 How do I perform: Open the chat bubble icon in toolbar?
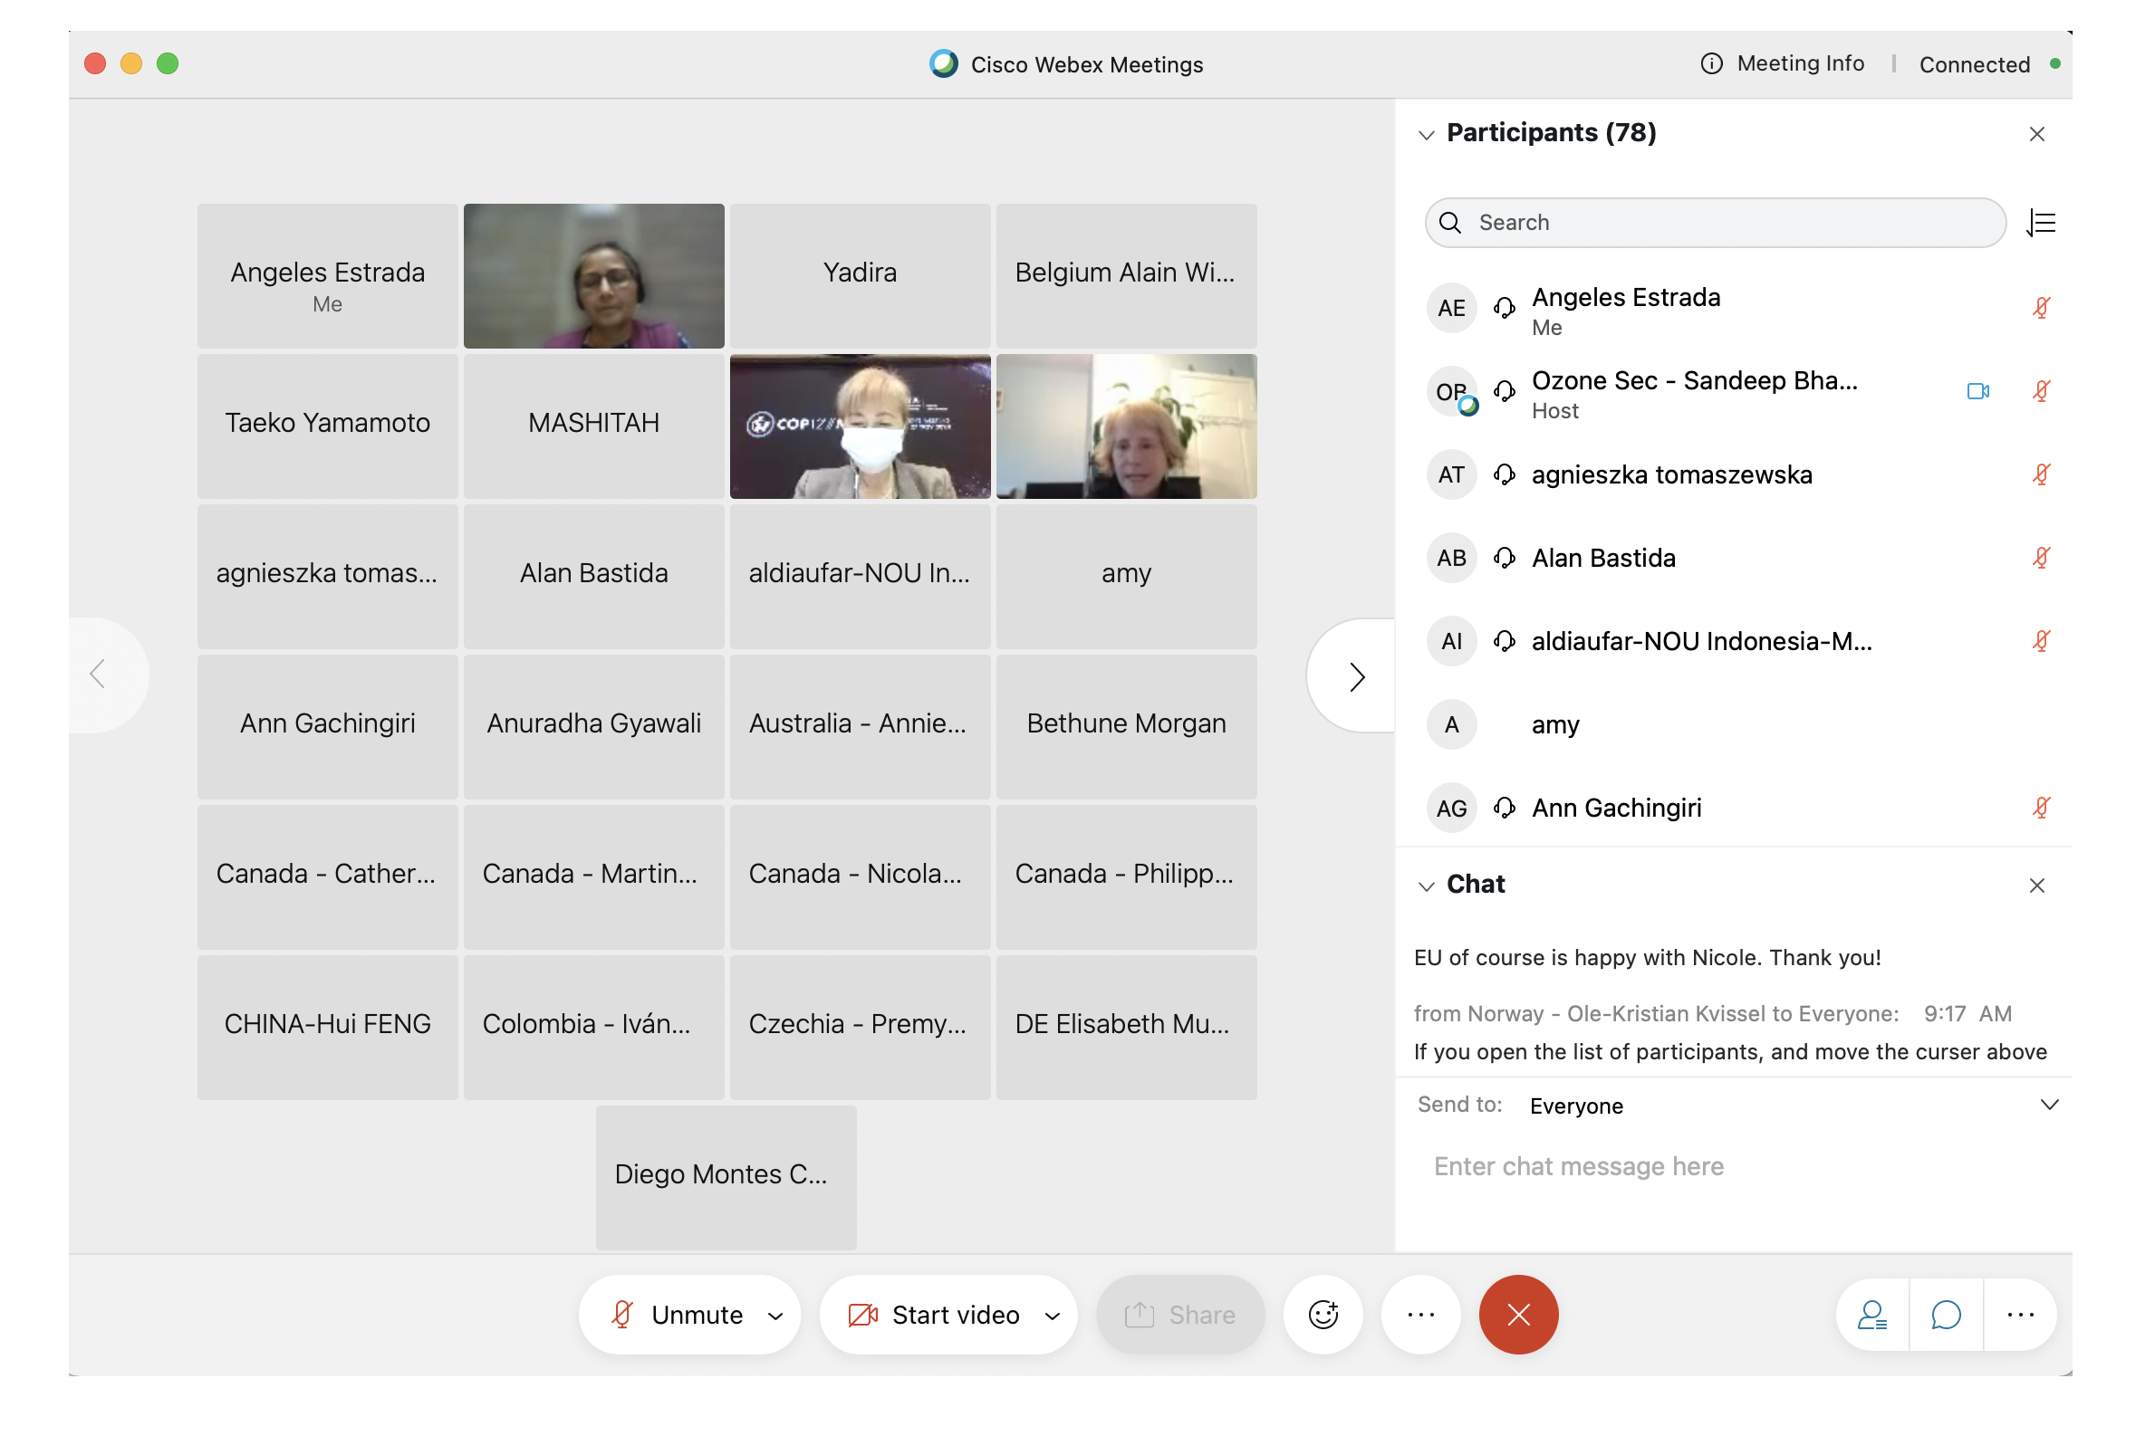1946,1315
